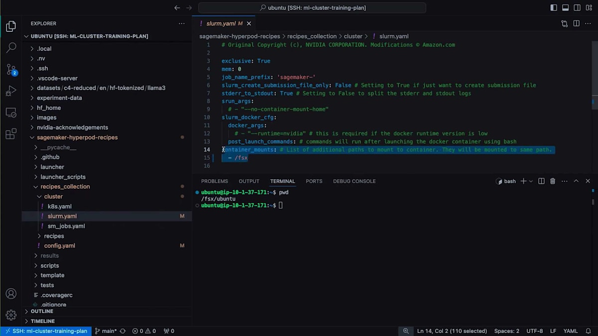Image resolution: width=598 pixels, height=336 pixels.
Task: Collapse the sagemaker-hyperpod-recipes folder
Action: click(107, 137)
